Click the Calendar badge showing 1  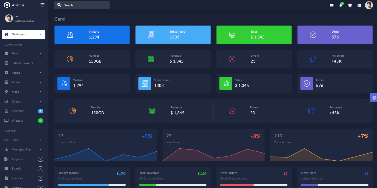(40, 111)
